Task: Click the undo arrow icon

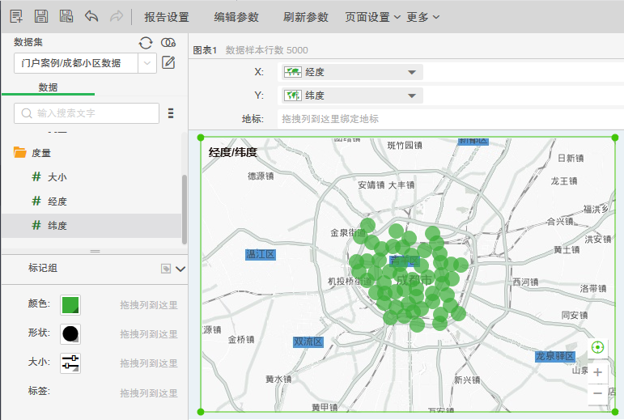Action: (x=91, y=16)
